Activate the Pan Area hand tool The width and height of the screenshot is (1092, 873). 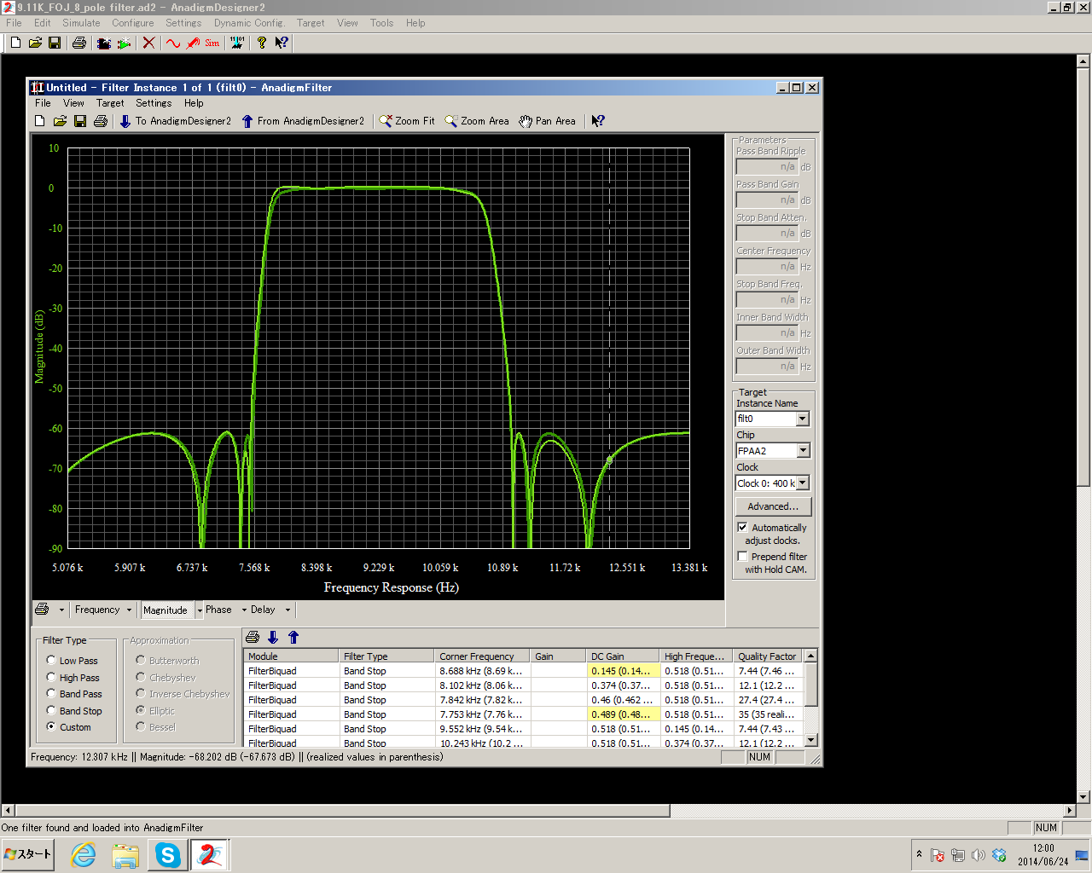(x=526, y=121)
